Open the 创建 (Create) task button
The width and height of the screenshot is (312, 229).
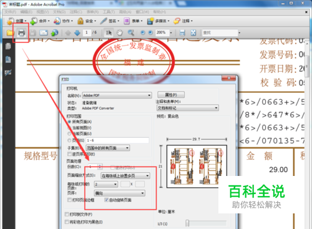[17, 21]
